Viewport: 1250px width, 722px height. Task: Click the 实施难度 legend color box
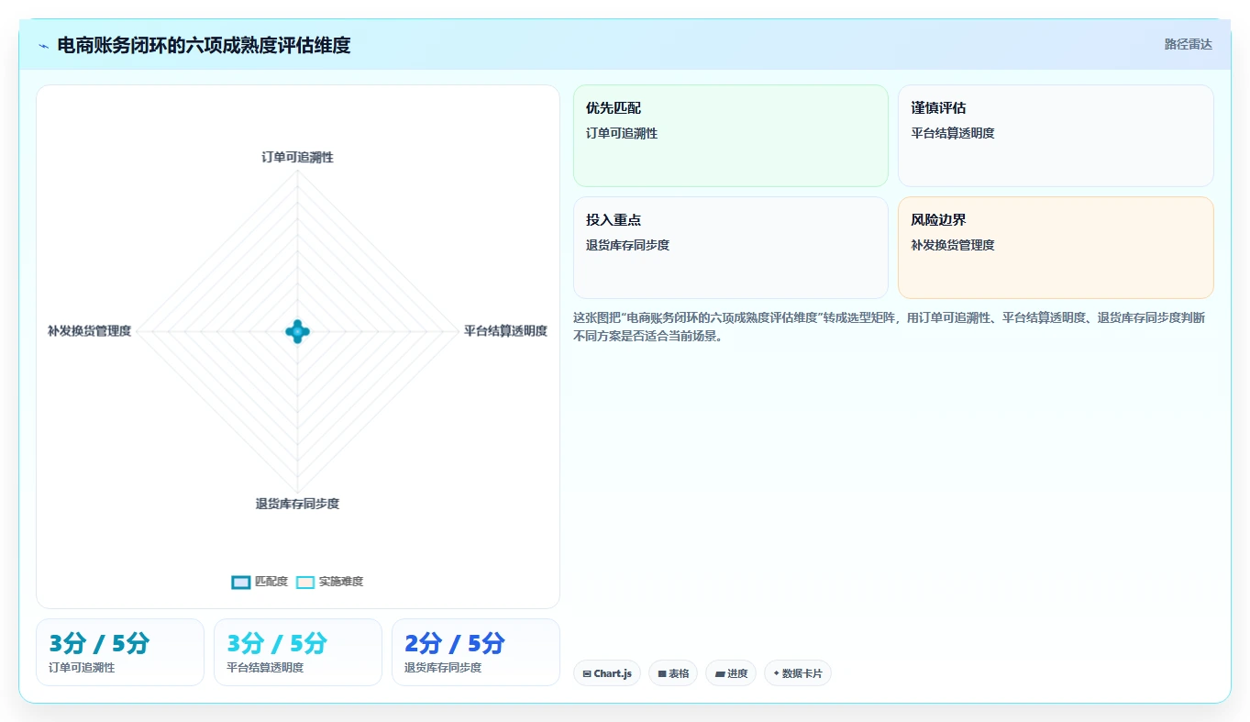point(305,582)
